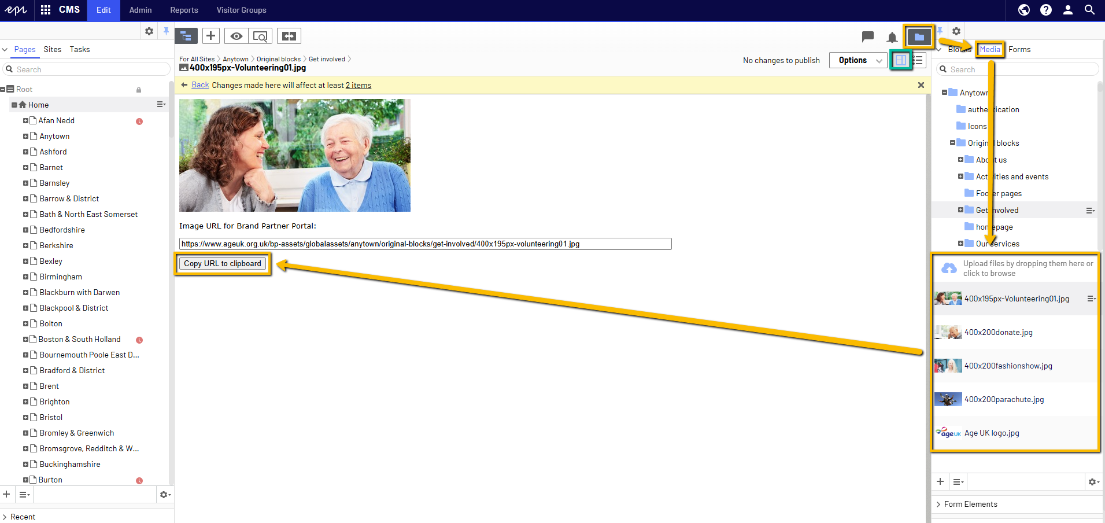The height and width of the screenshot is (523, 1105).
Task: Switch to the Media tab
Action: pos(989,49)
